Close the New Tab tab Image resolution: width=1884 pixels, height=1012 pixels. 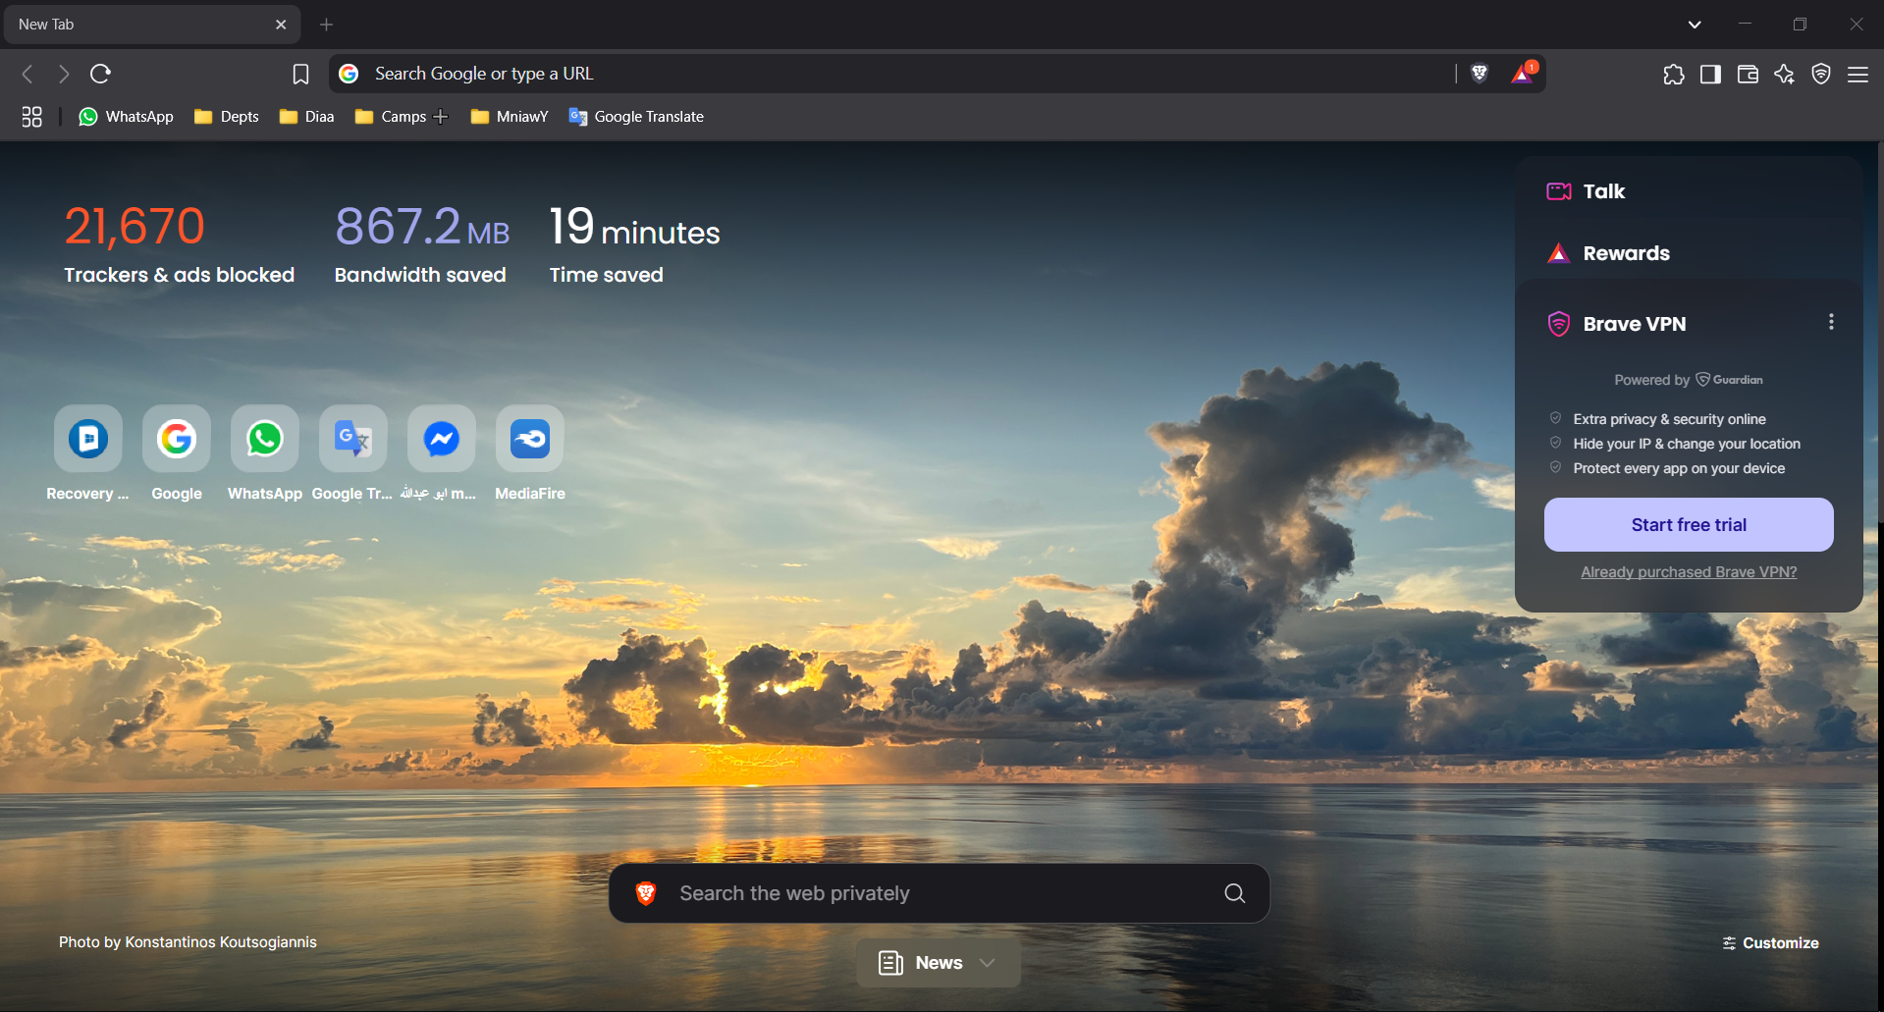(x=281, y=25)
